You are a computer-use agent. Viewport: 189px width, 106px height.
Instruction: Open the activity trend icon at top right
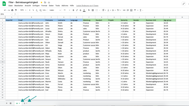pos(184,4)
